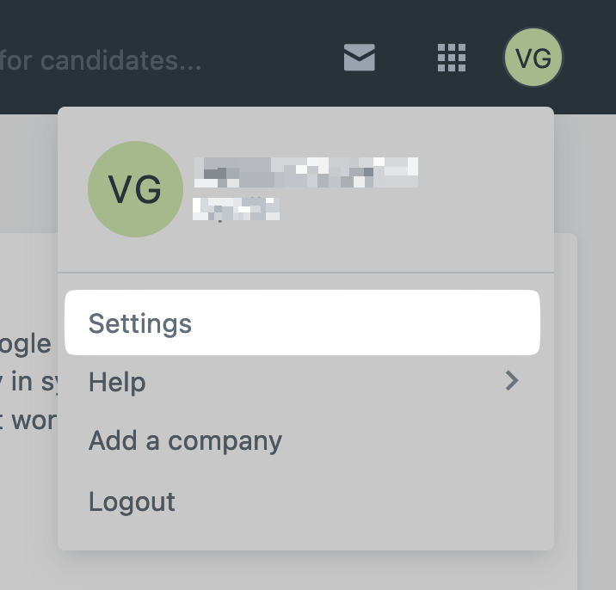Show app switcher with the nine-dot grid
616x590 pixels.
452,58
